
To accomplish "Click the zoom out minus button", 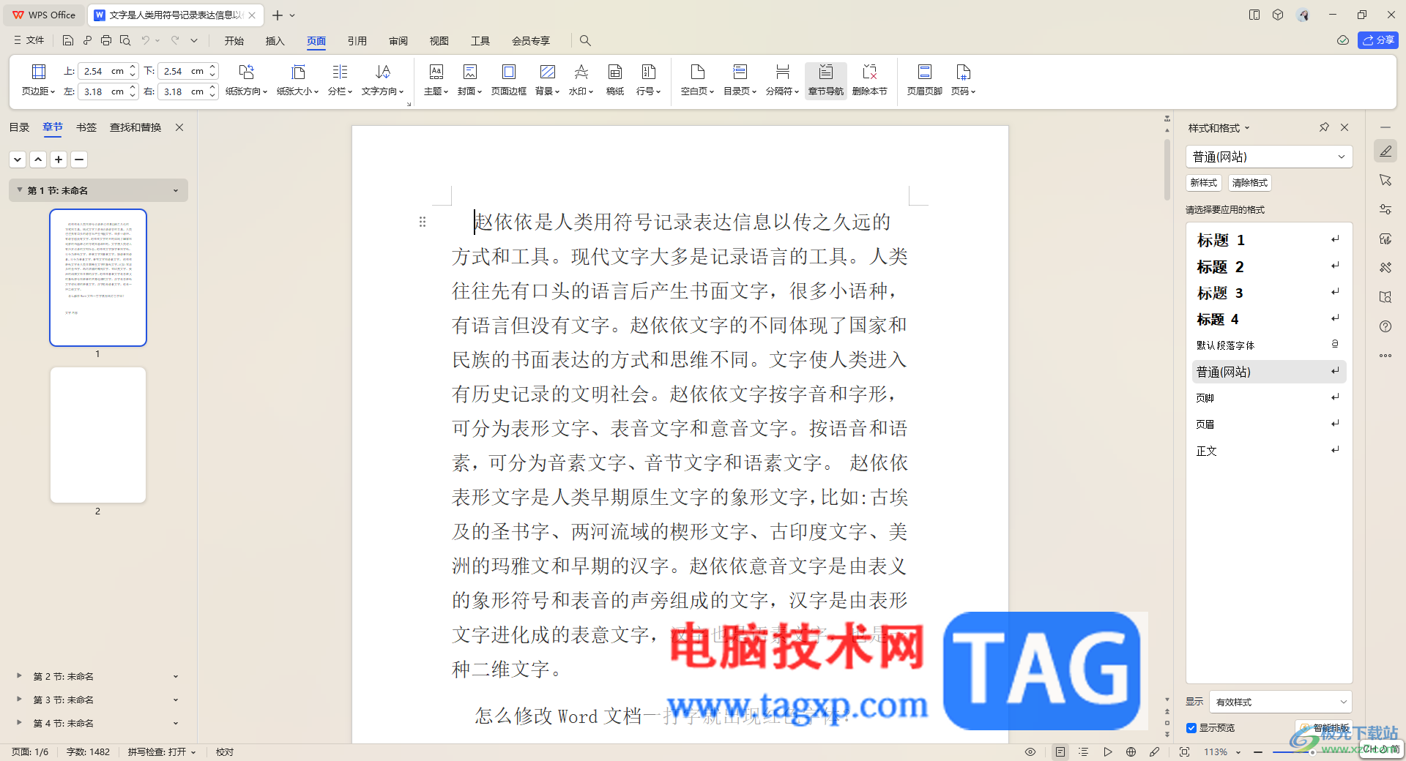I will [1258, 752].
